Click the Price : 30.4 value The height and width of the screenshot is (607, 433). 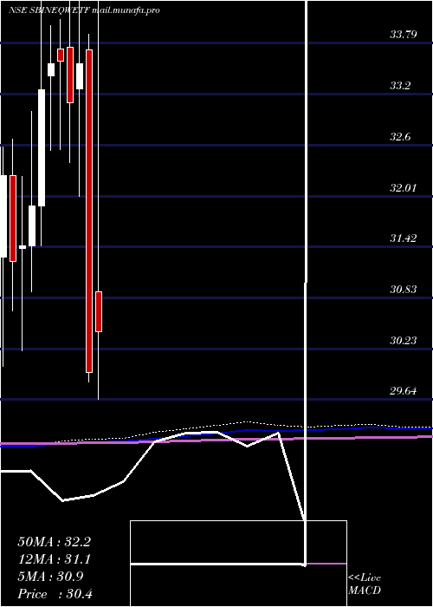click(x=55, y=594)
